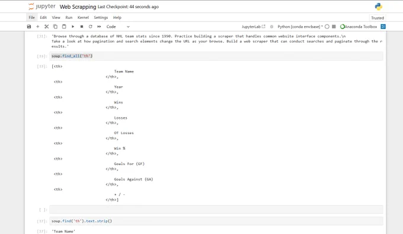Click '+ / -' header in output
This screenshot has width=403, height=234.
pos(120,194)
